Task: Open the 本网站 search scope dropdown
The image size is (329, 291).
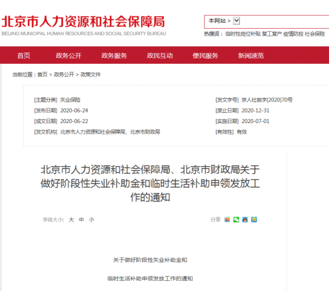Action: coord(236,21)
